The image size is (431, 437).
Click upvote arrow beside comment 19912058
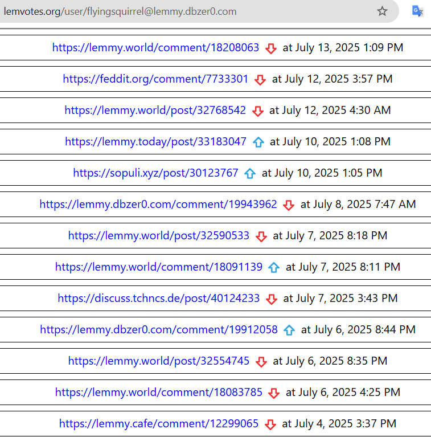[289, 330]
